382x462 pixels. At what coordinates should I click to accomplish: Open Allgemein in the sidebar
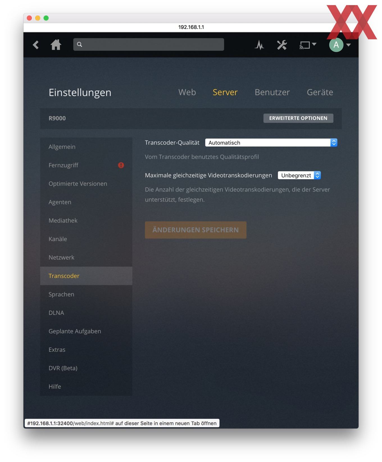pyautogui.click(x=86, y=147)
